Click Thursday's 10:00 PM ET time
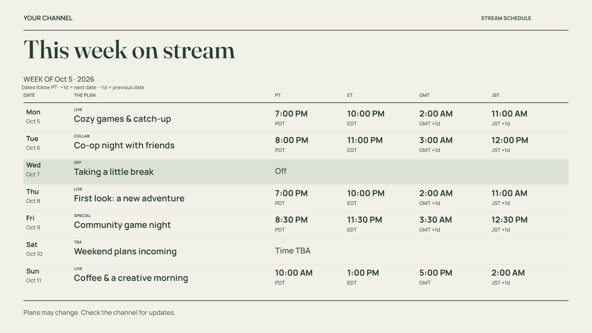592x333 pixels. 366,193
